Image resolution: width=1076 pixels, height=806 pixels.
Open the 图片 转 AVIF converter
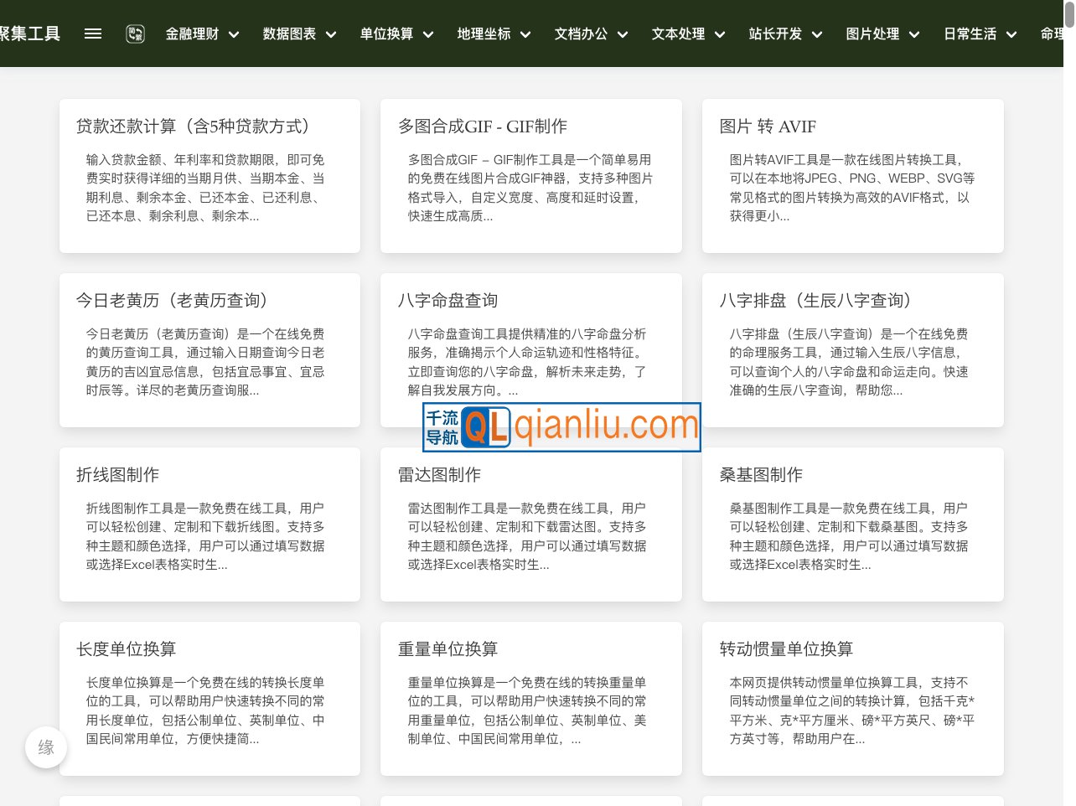coord(852,175)
